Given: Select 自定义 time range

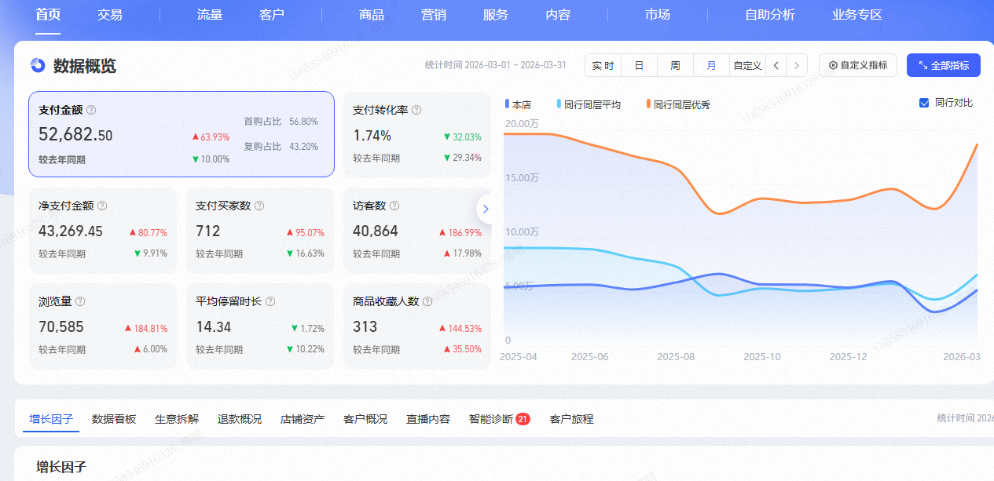Looking at the screenshot, I should tap(748, 66).
